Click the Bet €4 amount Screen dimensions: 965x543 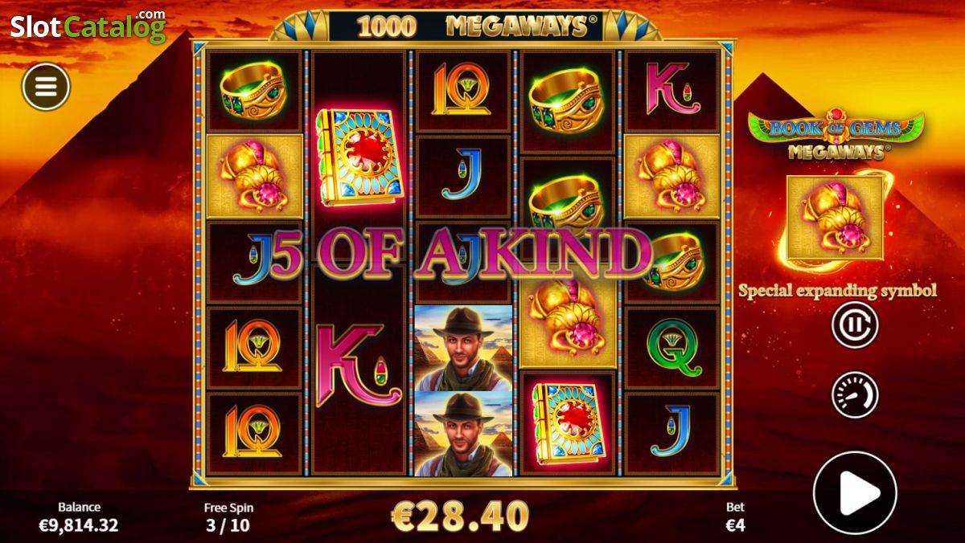coord(735,516)
